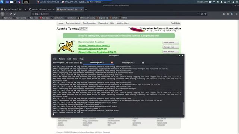This screenshot has width=239, height=134.
Task: Select the third fenroot@kali terminal tab
Action: coord(128,63)
